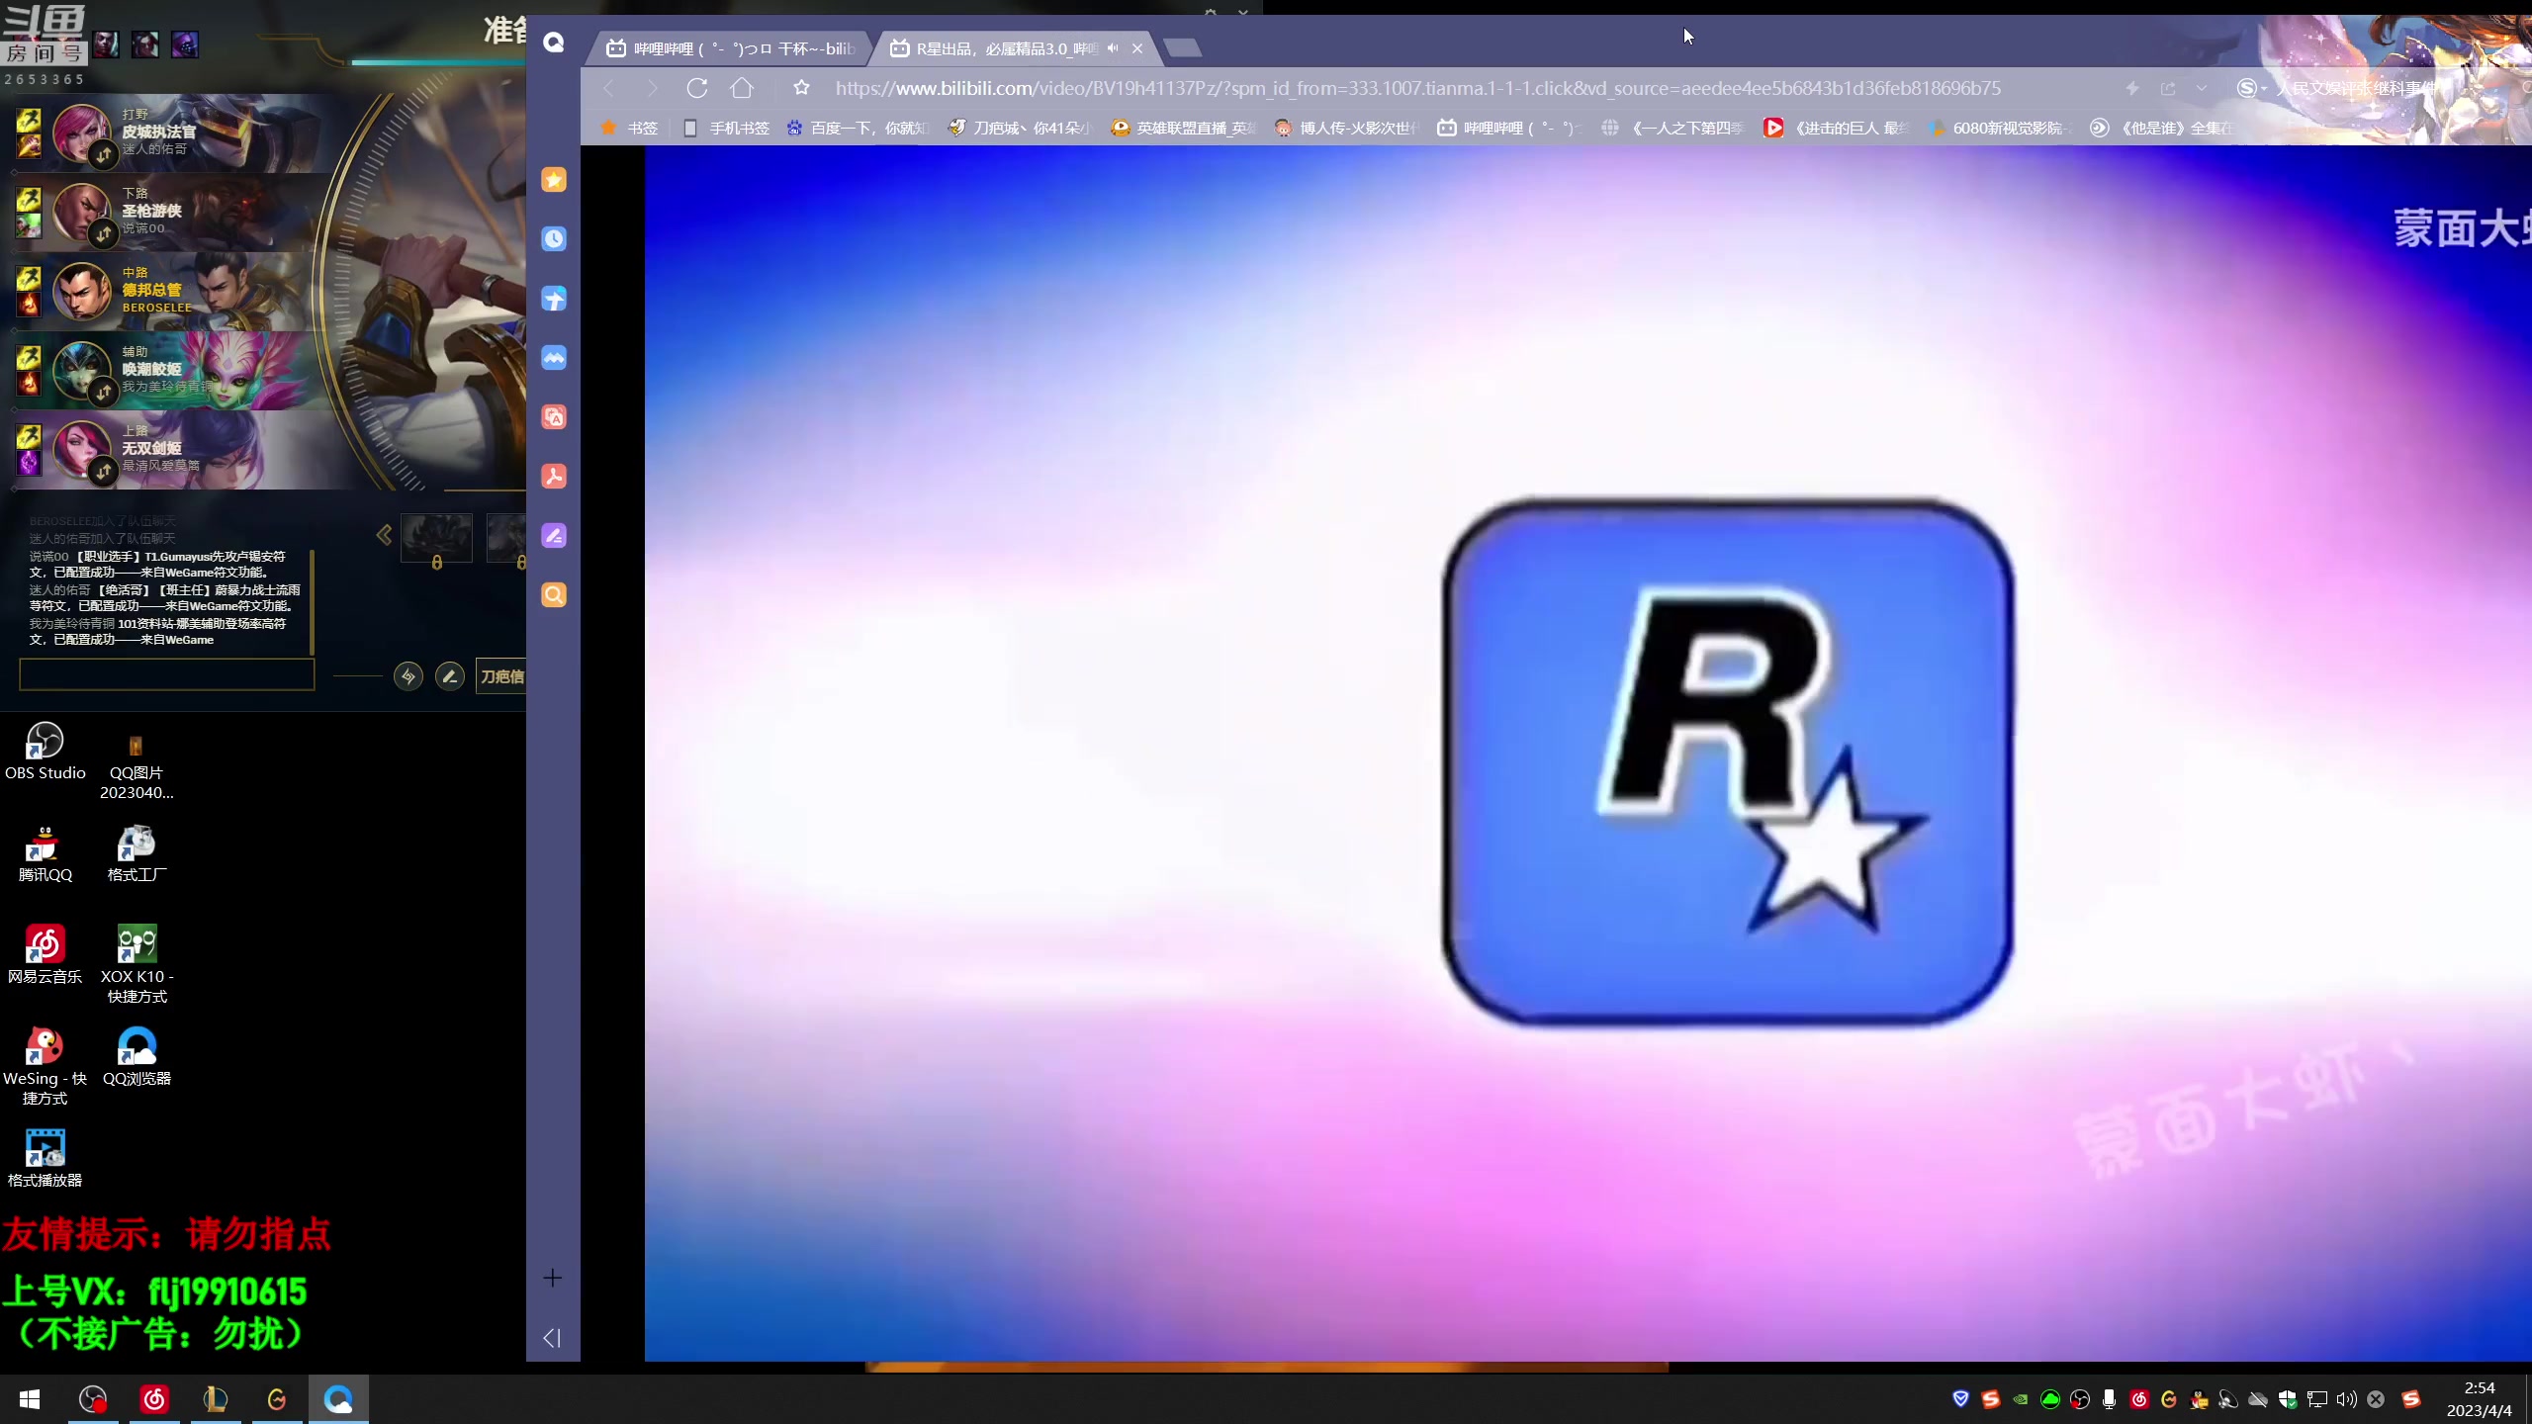Open the purple pencil notes sidebar icon

[x=554, y=535]
